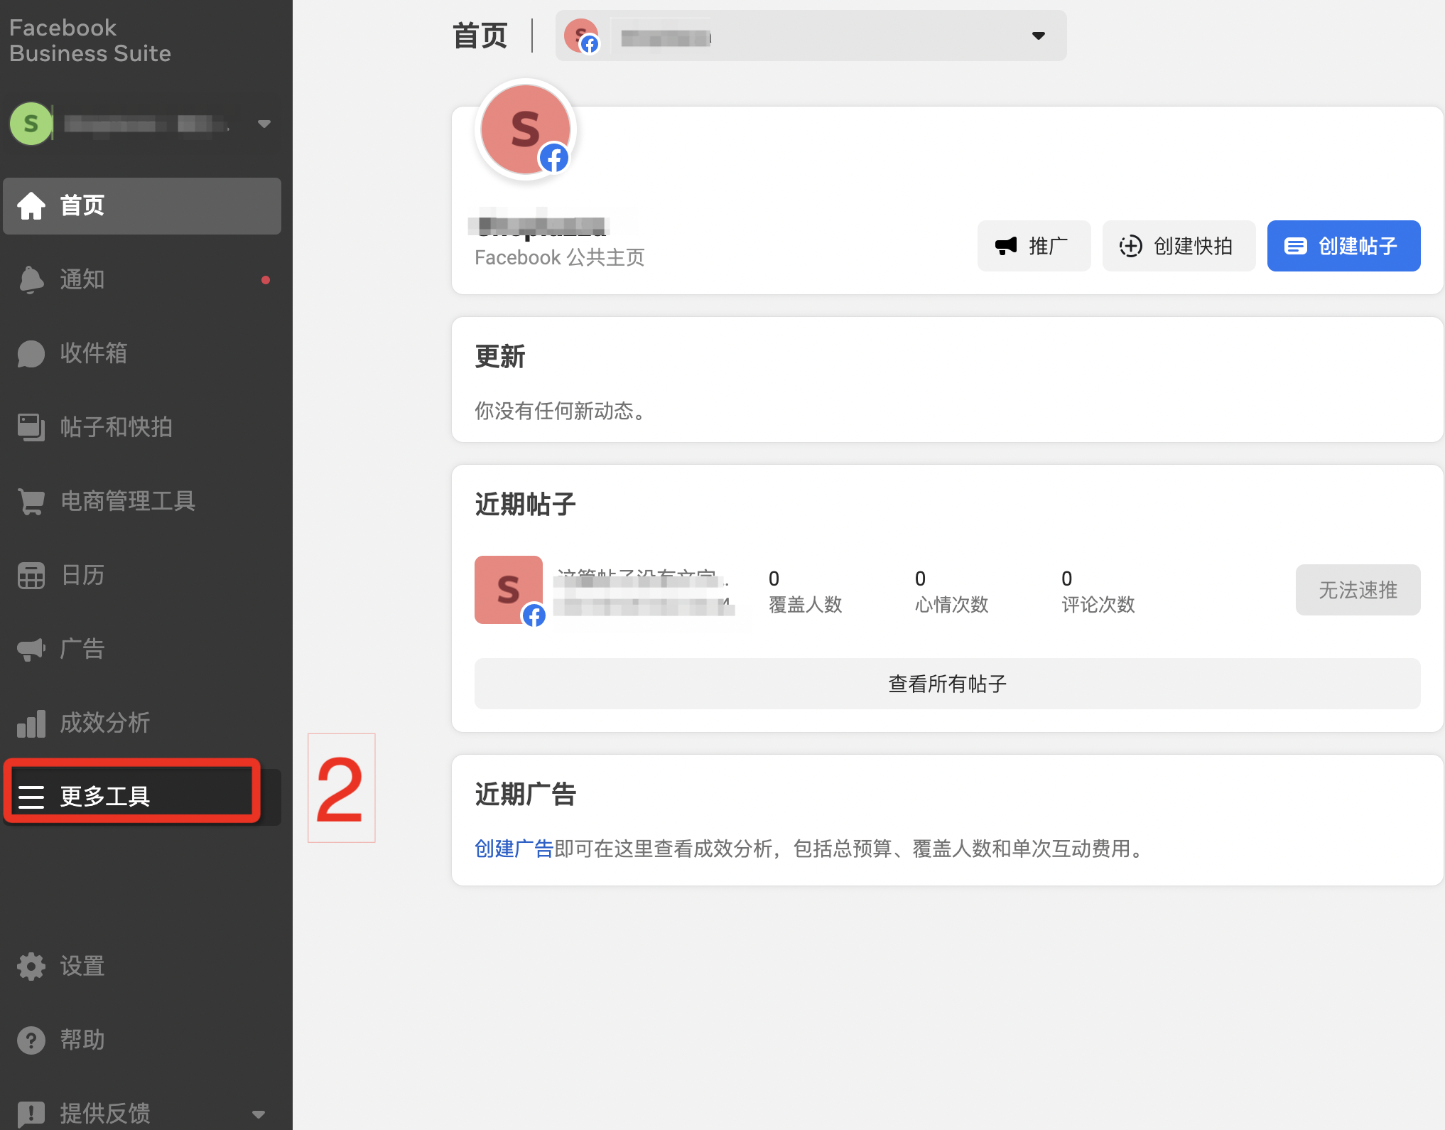Image resolution: width=1445 pixels, height=1130 pixels.
Task: Open 收件箱 menu item
Action: point(142,354)
